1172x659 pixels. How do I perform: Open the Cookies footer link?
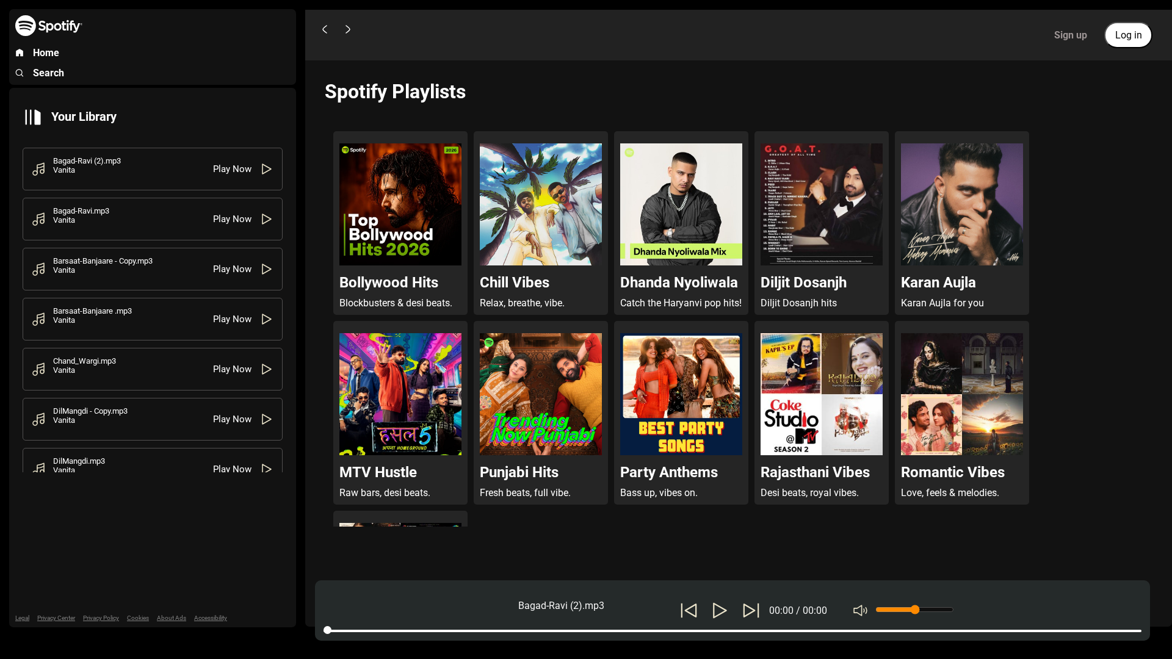(138, 618)
